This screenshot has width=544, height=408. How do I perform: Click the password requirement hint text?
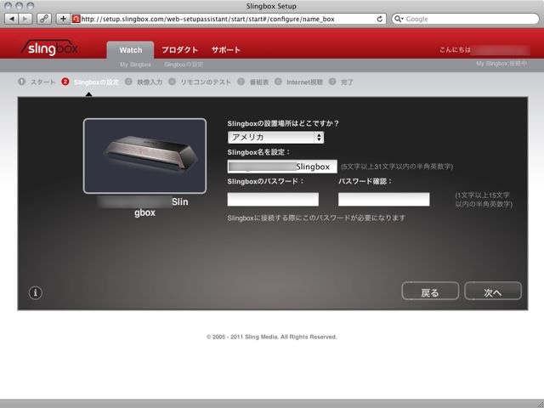point(484,200)
